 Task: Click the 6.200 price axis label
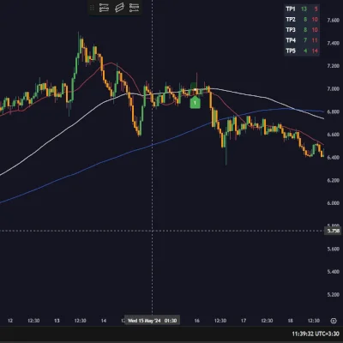334,180
